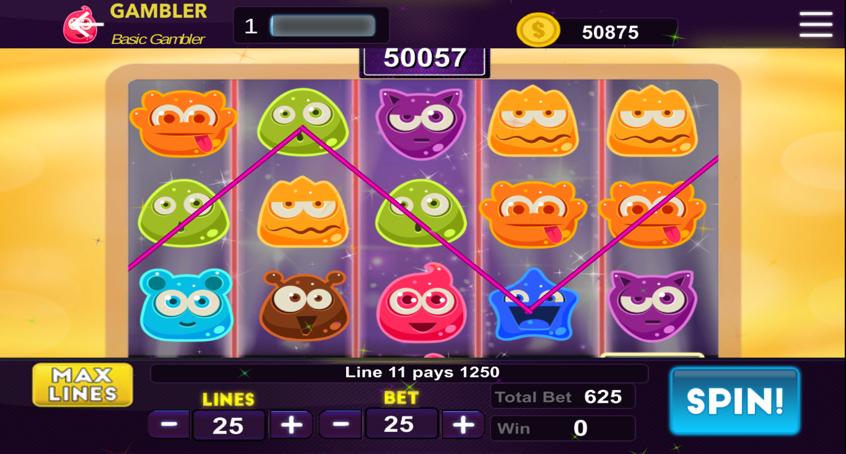This screenshot has height=454, width=846.
Task: Increase the bet amount
Action: click(463, 424)
